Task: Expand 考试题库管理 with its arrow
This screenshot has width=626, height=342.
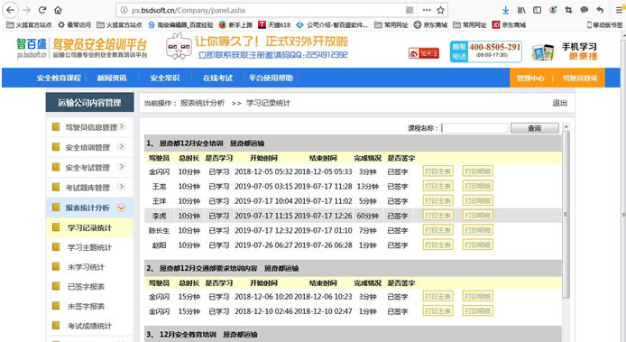Action: [122, 187]
